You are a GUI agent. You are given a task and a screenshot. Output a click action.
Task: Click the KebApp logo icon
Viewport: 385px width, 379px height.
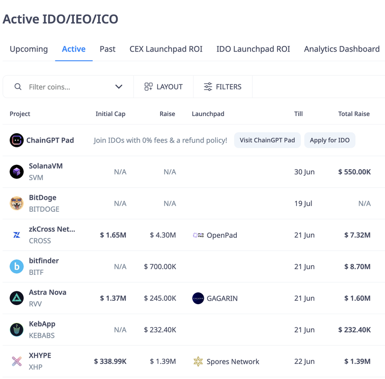pos(17,330)
